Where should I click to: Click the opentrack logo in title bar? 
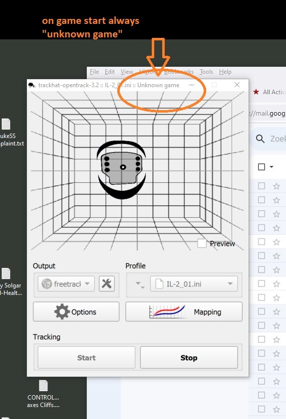point(32,85)
